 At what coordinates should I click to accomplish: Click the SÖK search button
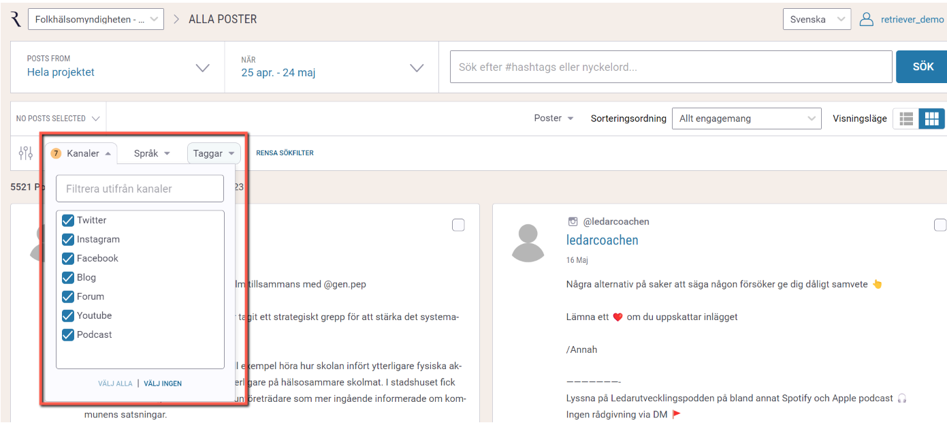pyautogui.click(x=922, y=67)
